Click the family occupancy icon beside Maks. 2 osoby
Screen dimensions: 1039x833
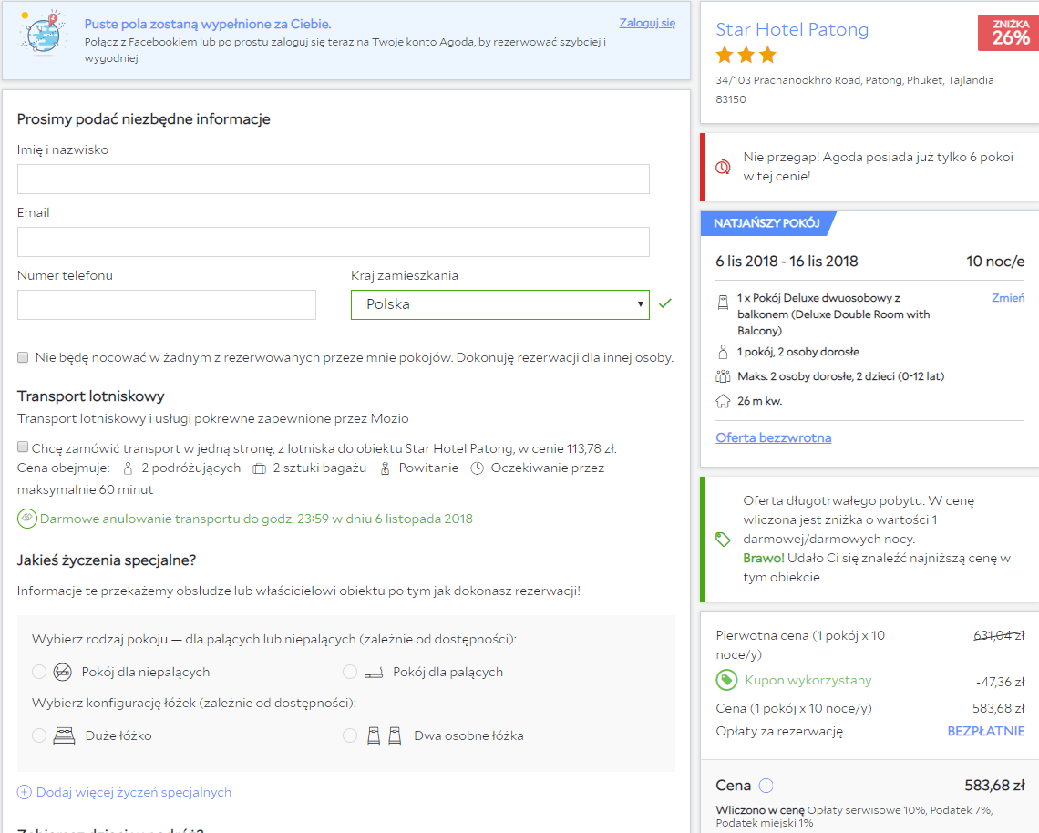[x=723, y=376]
